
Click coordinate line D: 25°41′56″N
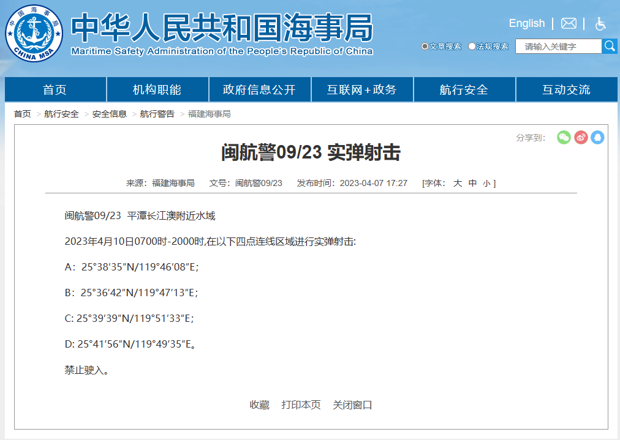(x=130, y=345)
